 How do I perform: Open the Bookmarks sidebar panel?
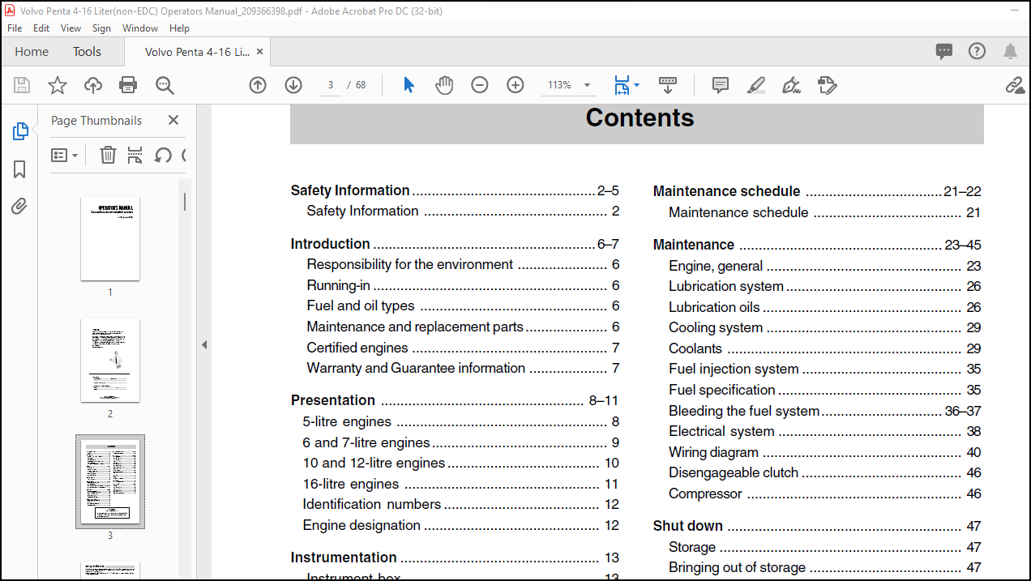(20, 169)
